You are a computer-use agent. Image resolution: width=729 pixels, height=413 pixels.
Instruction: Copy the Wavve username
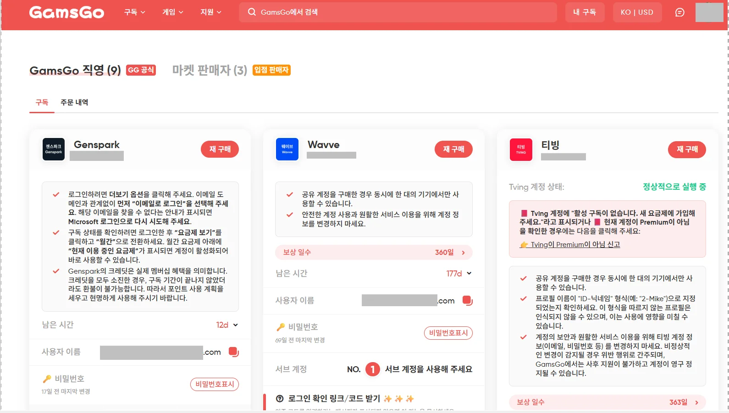pyautogui.click(x=468, y=301)
